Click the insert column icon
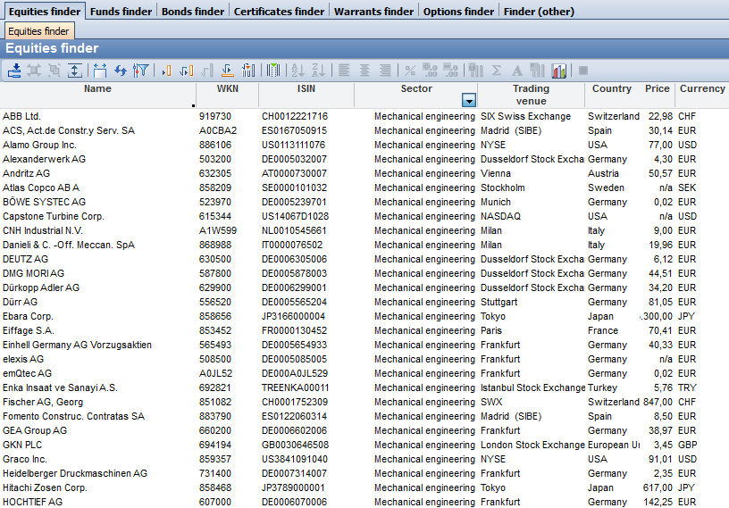This screenshot has width=729, height=508. click(166, 71)
